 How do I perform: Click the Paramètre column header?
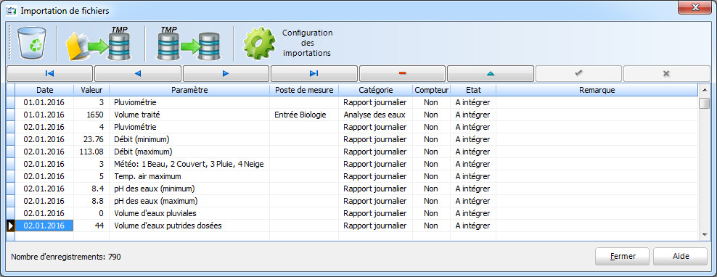pos(189,90)
